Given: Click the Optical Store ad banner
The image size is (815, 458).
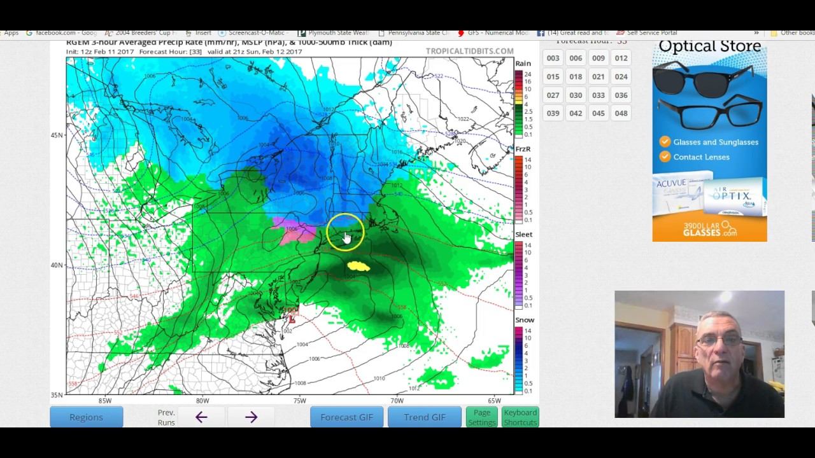Looking at the screenshot, I should tap(709, 141).
